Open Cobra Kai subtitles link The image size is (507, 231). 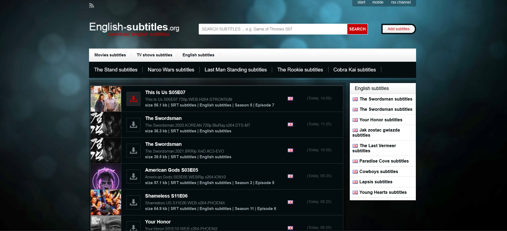355,70
